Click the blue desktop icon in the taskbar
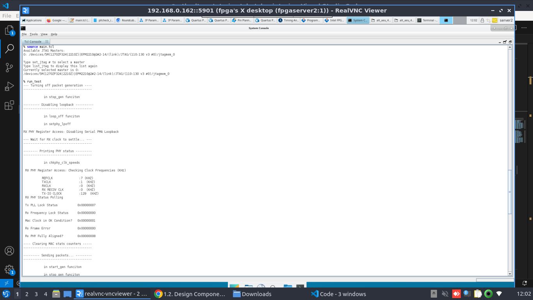 tap(68, 294)
